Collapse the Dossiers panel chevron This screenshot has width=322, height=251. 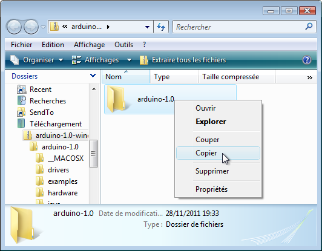93,76
